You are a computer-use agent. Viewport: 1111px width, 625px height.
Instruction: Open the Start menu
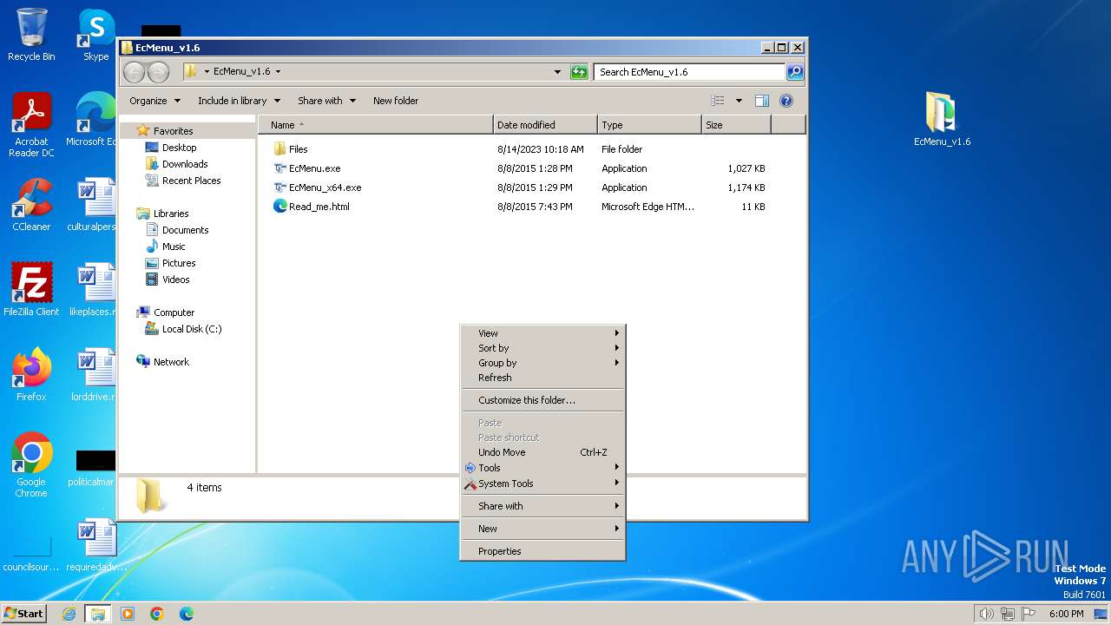(24, 614)
